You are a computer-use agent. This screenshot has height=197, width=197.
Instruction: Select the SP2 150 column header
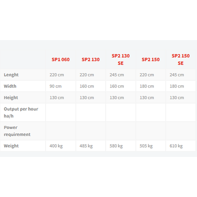151,59
